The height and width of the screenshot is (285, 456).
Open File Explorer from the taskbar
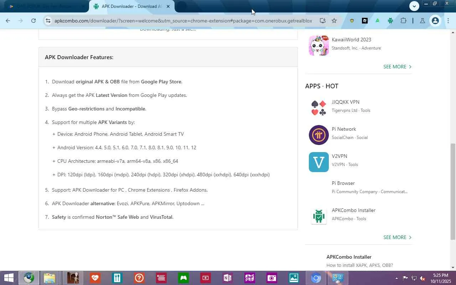50,278
